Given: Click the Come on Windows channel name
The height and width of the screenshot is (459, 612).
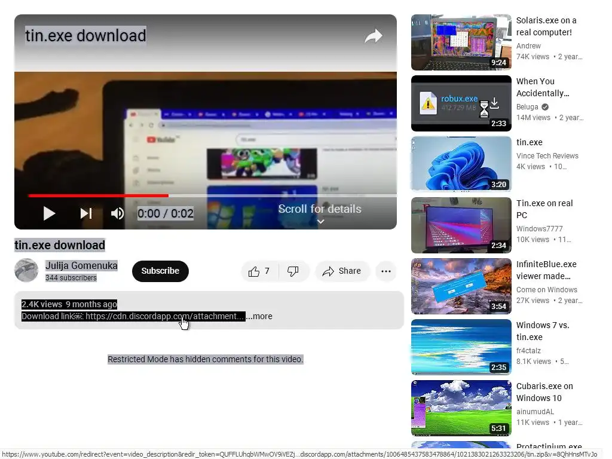Looking at the screenshot, I should click(546, 290).
